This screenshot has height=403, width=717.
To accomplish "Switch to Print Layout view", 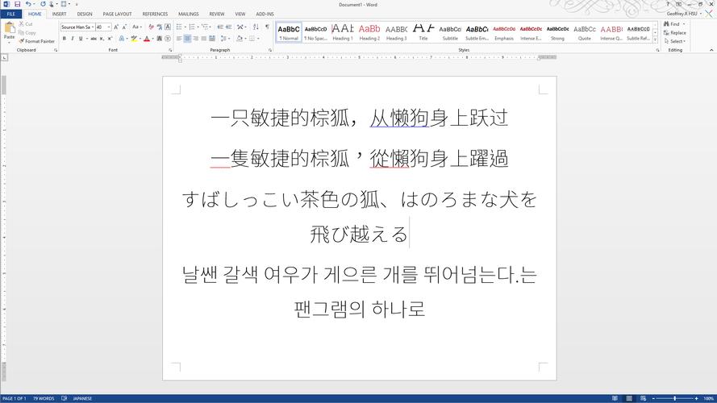I will [x=629, y=398].
